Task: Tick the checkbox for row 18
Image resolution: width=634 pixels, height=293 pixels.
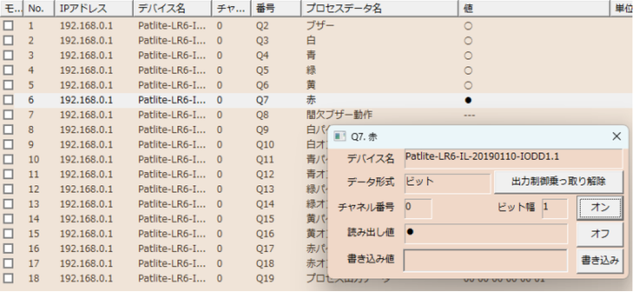Action: coord(8,278)
